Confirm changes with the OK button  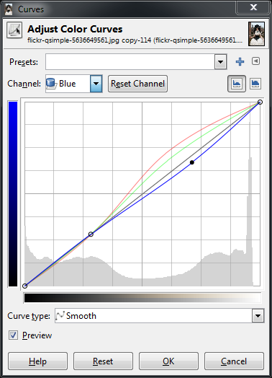168,361
